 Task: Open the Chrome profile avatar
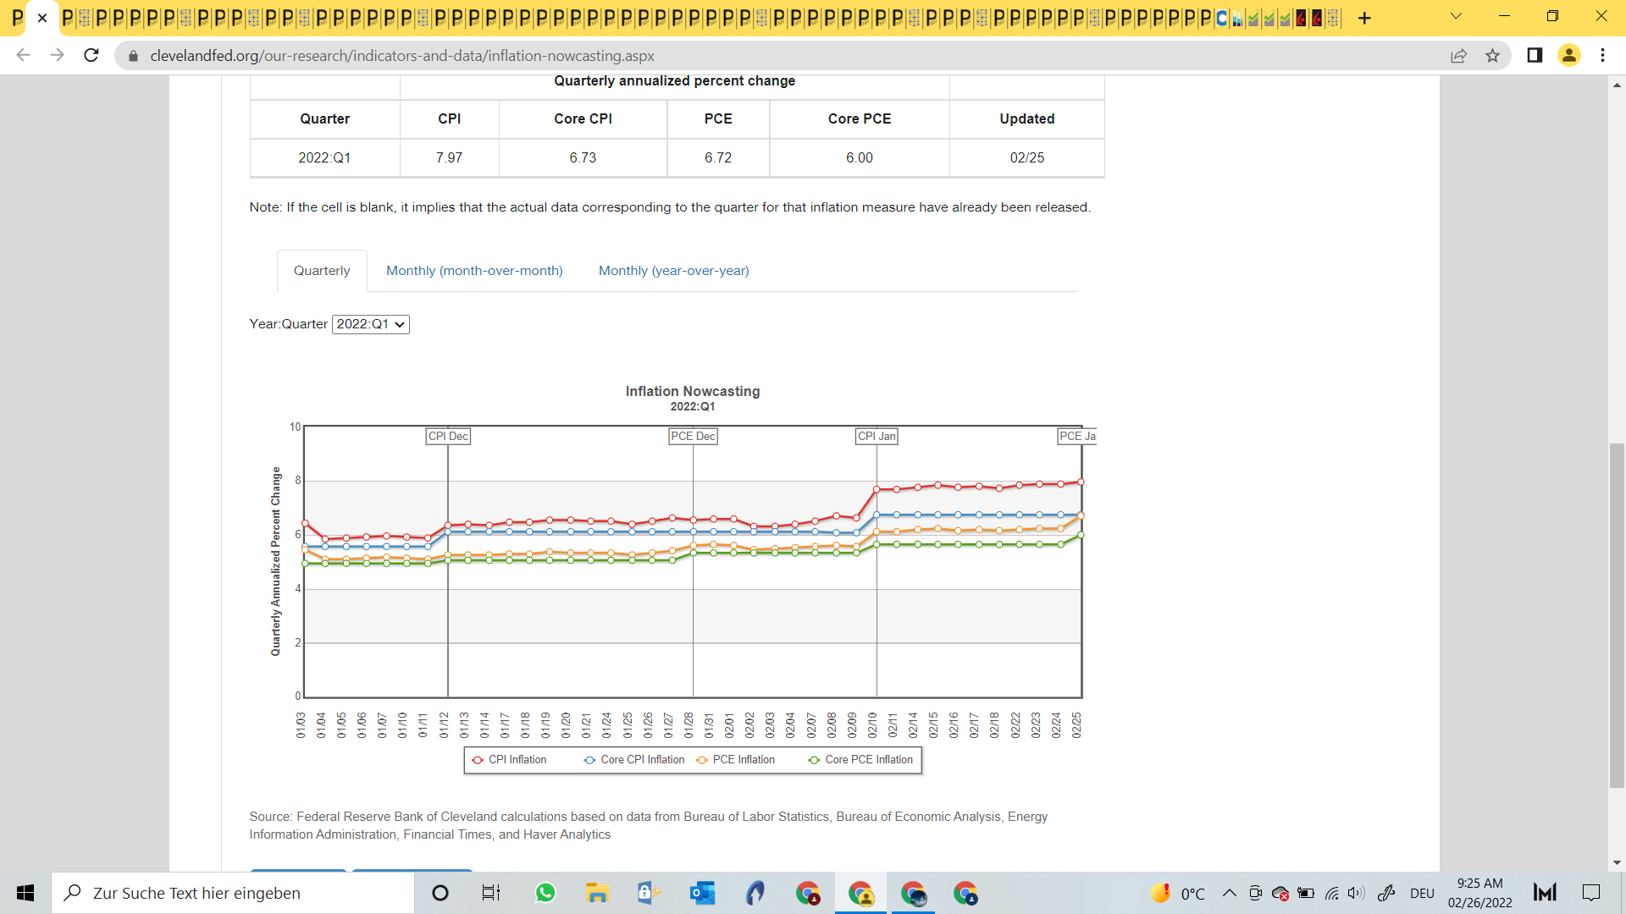(1568, 56)
